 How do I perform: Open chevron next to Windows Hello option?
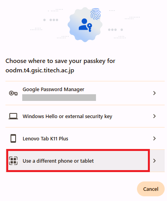155,116
